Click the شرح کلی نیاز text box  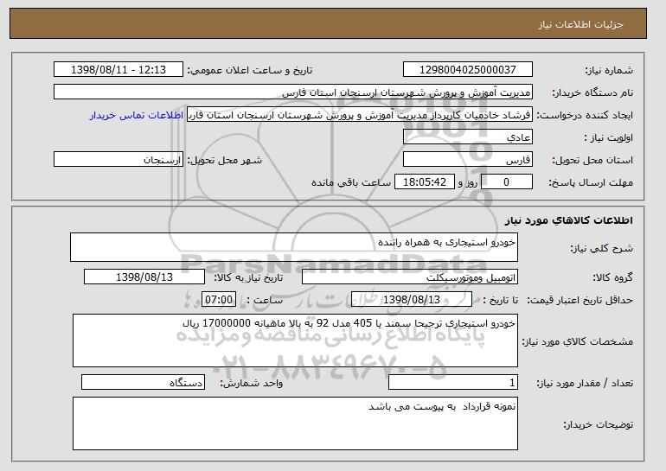[294, 247]
